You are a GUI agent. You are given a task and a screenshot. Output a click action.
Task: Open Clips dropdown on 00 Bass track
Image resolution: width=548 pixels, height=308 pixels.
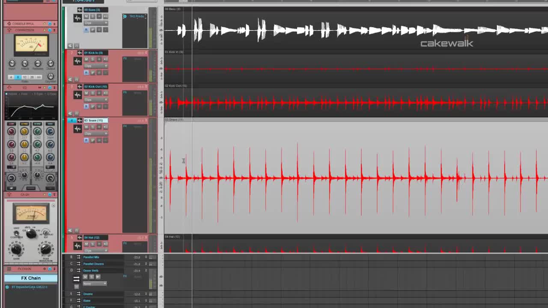(x=95, y=23)
